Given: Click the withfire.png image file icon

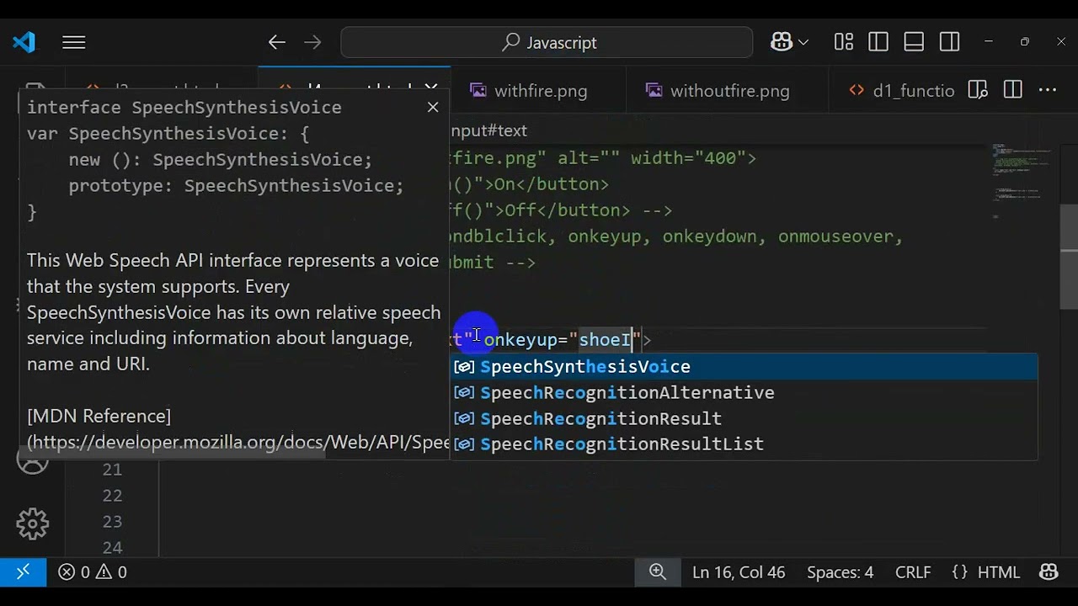Looking at the screenshot, I should pos(478,90).
